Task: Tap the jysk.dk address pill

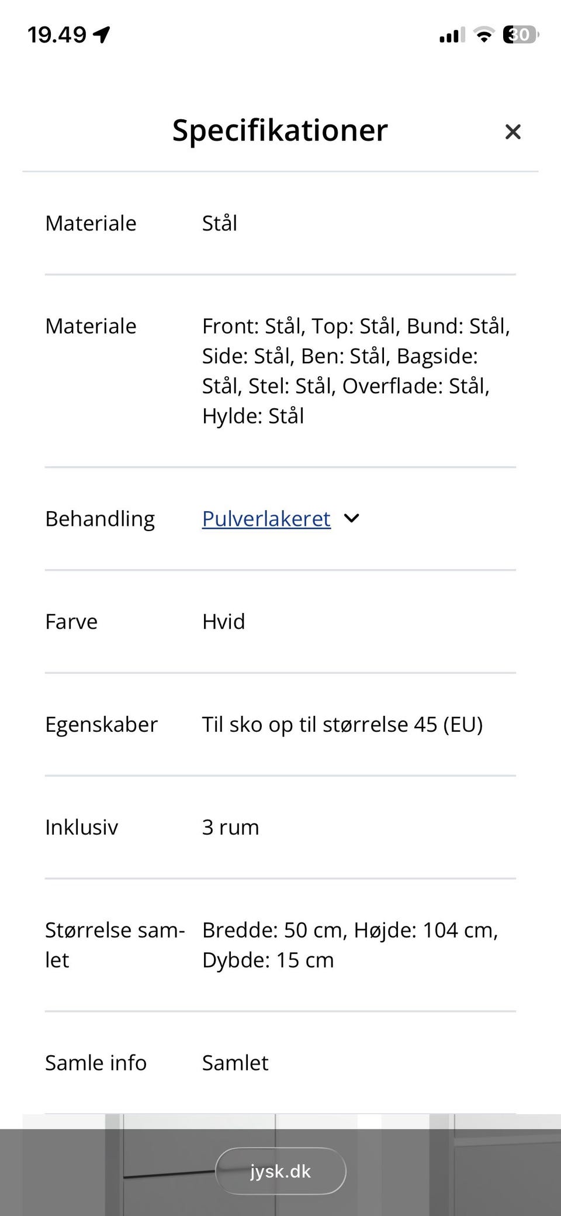Action: click(x=280, y=1171)
